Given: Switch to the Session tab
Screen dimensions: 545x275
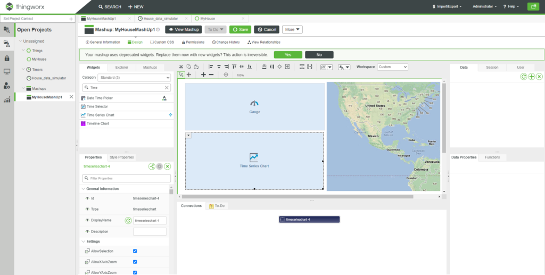Looking at the screenshot, I should click(x=492, y=68).
